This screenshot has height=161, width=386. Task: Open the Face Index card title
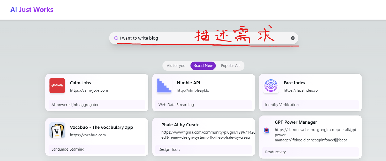pyautogui.click(x=295, y=83)
